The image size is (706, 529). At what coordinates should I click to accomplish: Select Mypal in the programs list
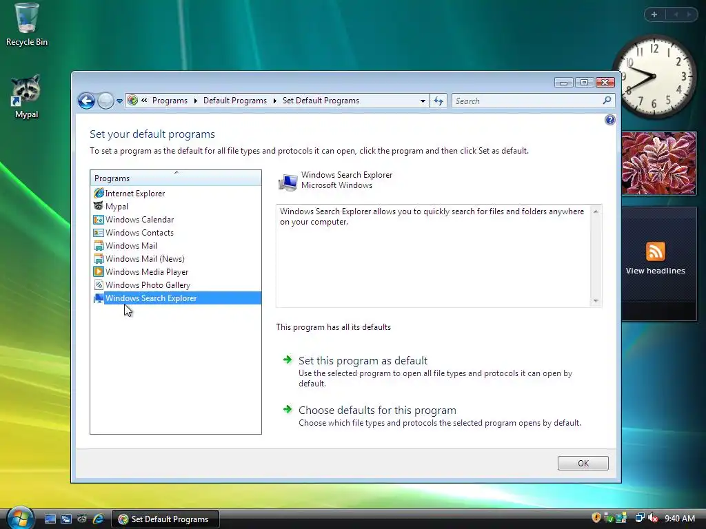pos(176,207)
